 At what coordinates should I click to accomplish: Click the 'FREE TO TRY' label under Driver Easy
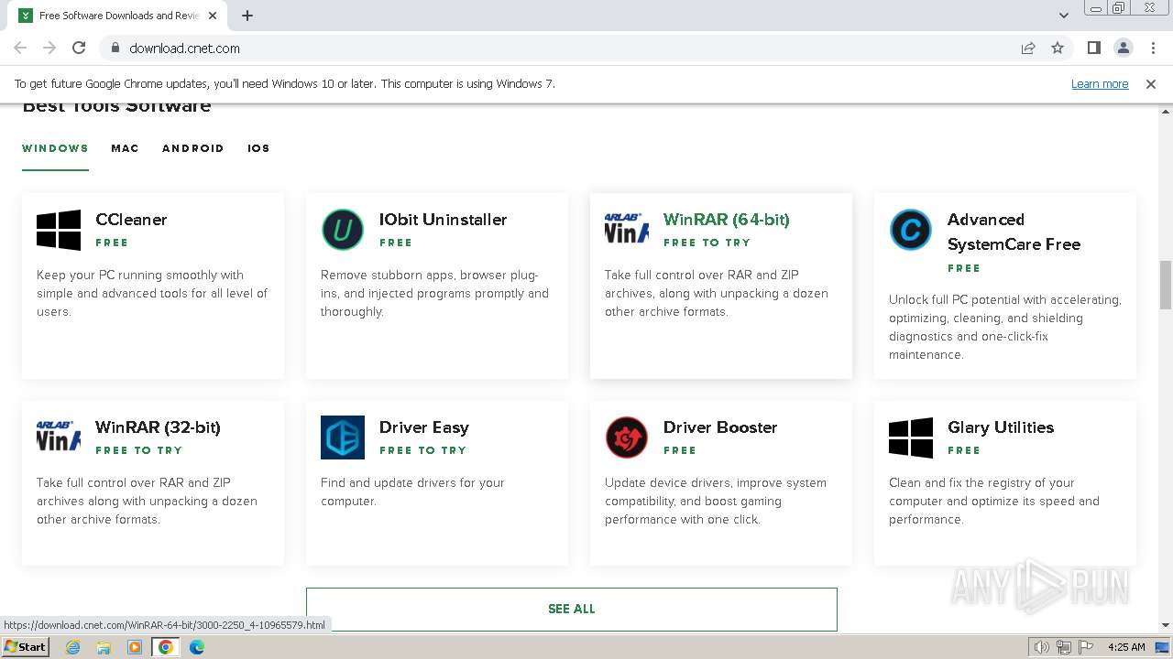click(422, 450)
